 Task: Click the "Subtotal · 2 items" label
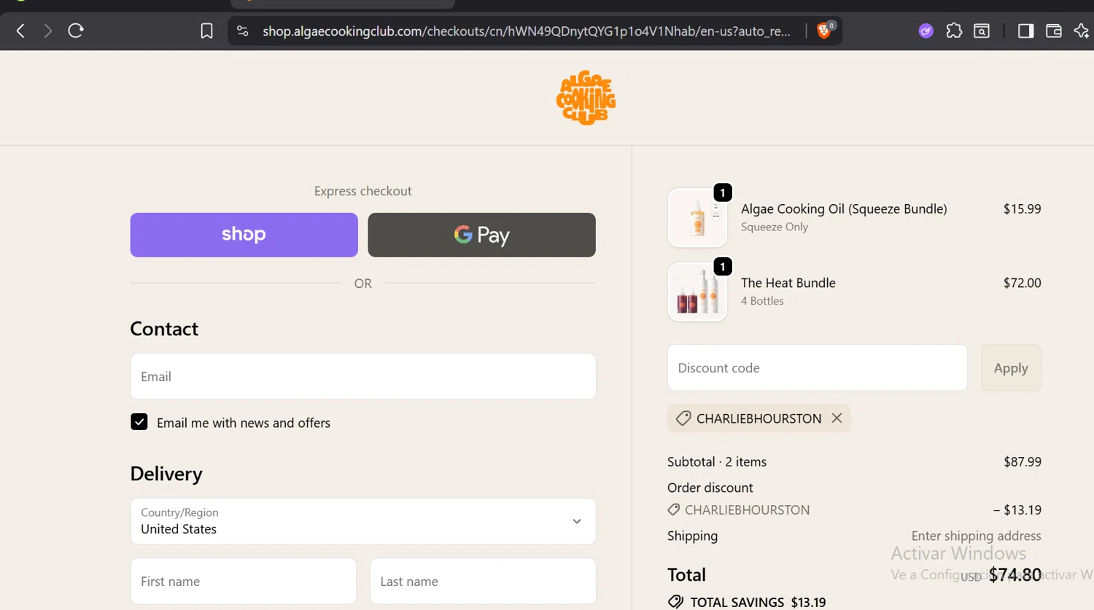click(717, 461)
